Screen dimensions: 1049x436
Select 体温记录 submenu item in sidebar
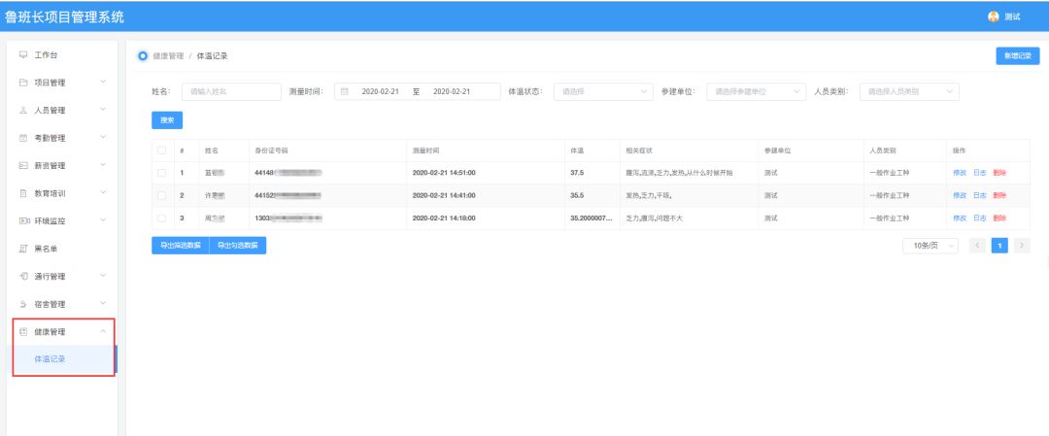[51, 359]
